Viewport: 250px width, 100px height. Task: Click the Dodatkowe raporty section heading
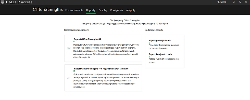(154, 30)
